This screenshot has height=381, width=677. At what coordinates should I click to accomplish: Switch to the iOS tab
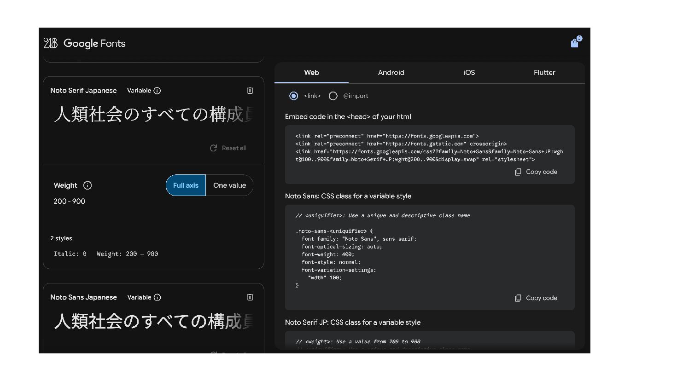pyautogui.click(x=469, y=73)
